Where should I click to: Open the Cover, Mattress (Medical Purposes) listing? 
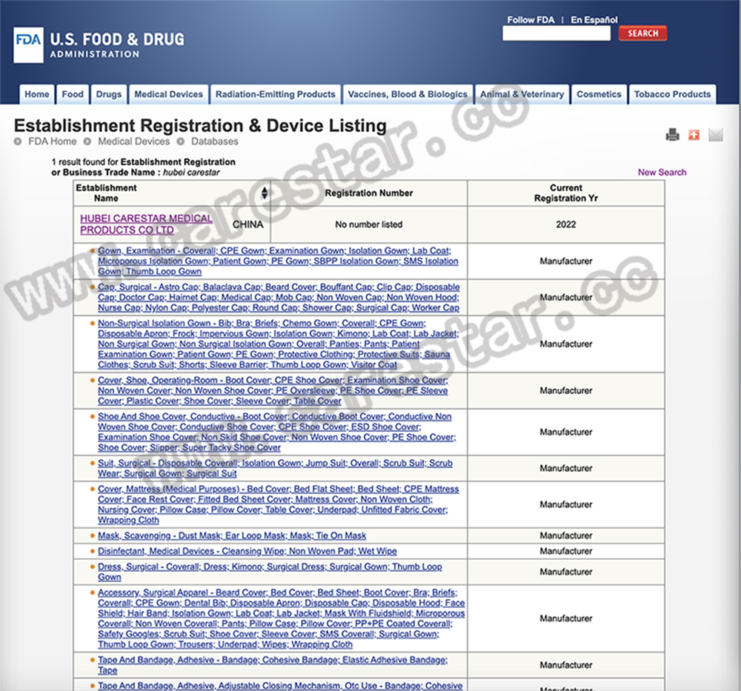[x=279, y=504]
